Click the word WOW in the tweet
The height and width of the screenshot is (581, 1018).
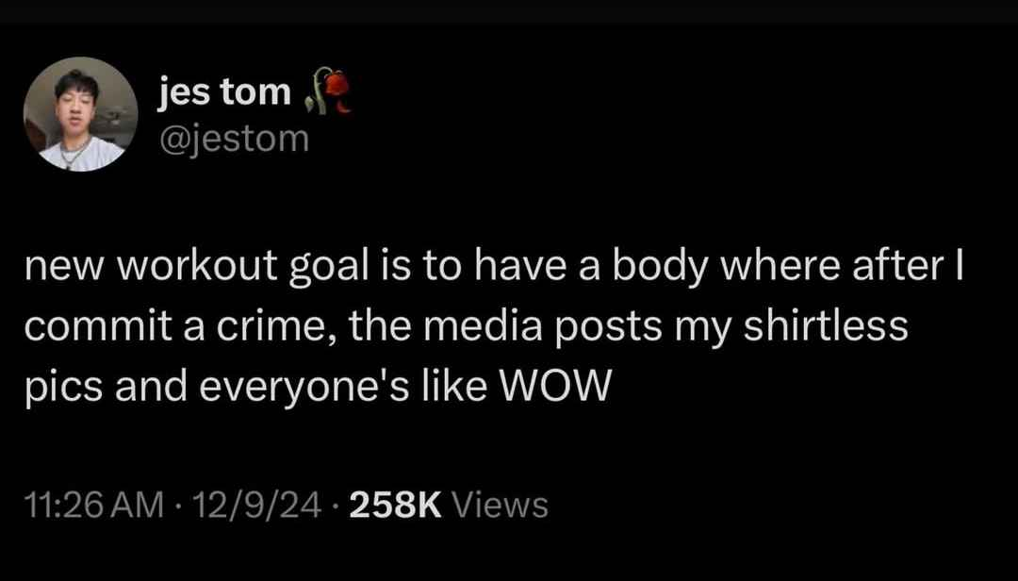555,386
